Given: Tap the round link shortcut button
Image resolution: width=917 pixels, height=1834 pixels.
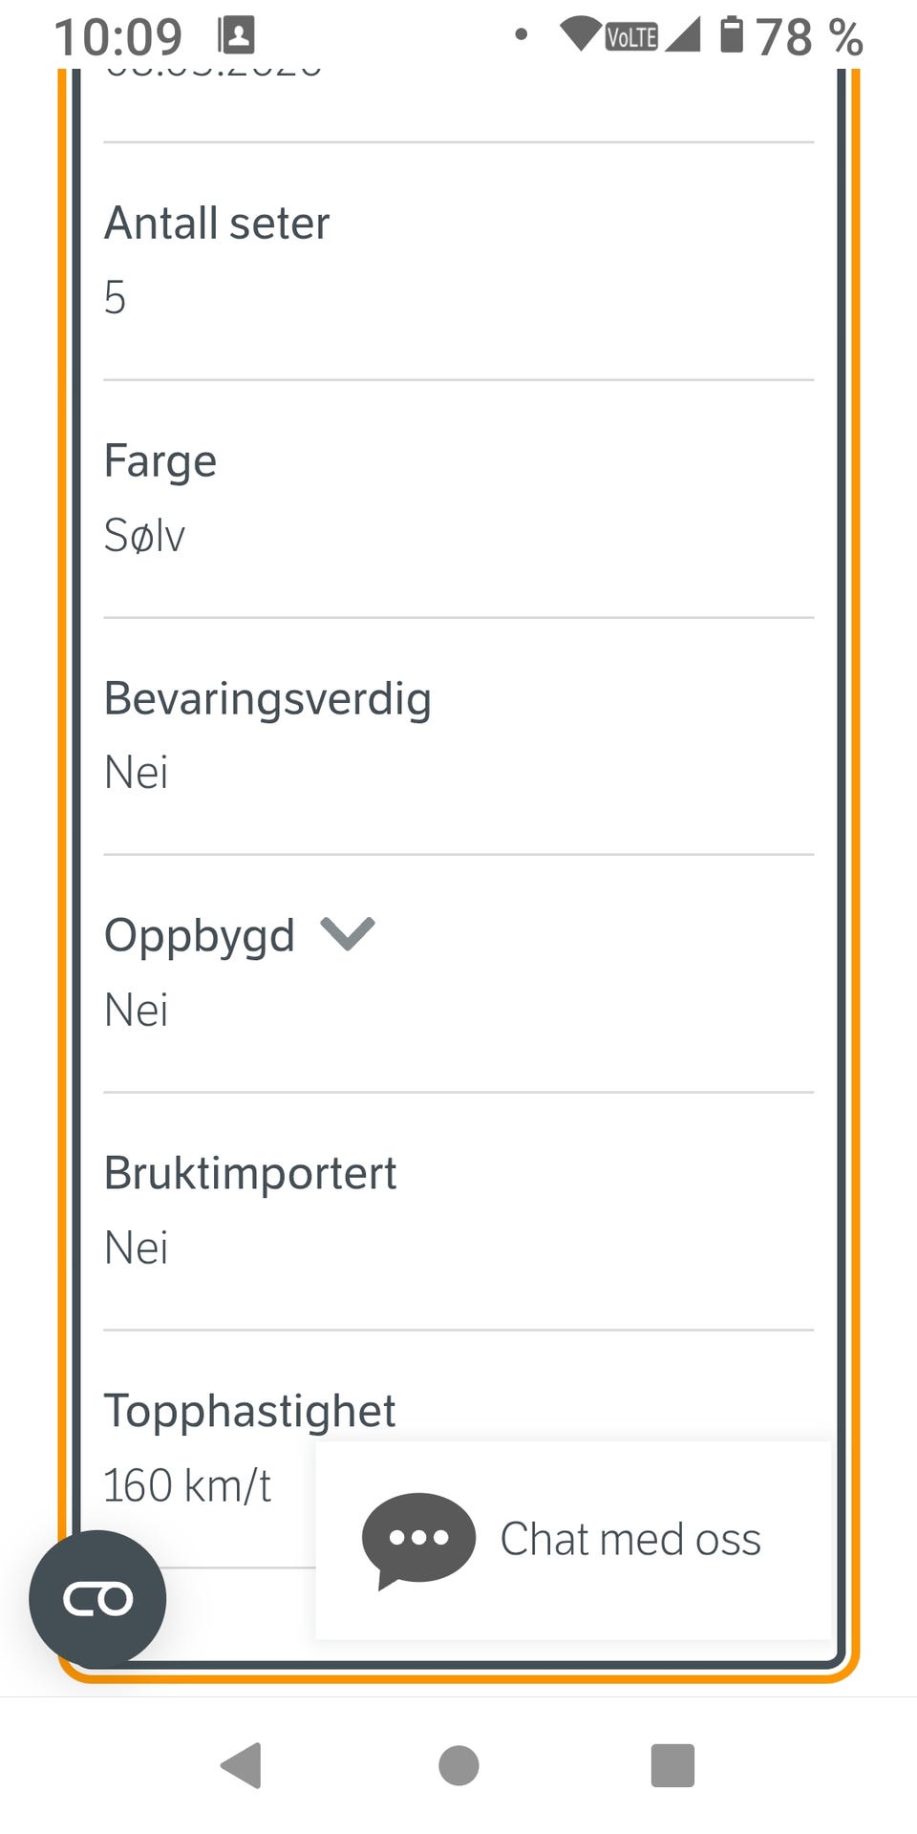Looking at the screenshot, I should [x=97, y=1598].
